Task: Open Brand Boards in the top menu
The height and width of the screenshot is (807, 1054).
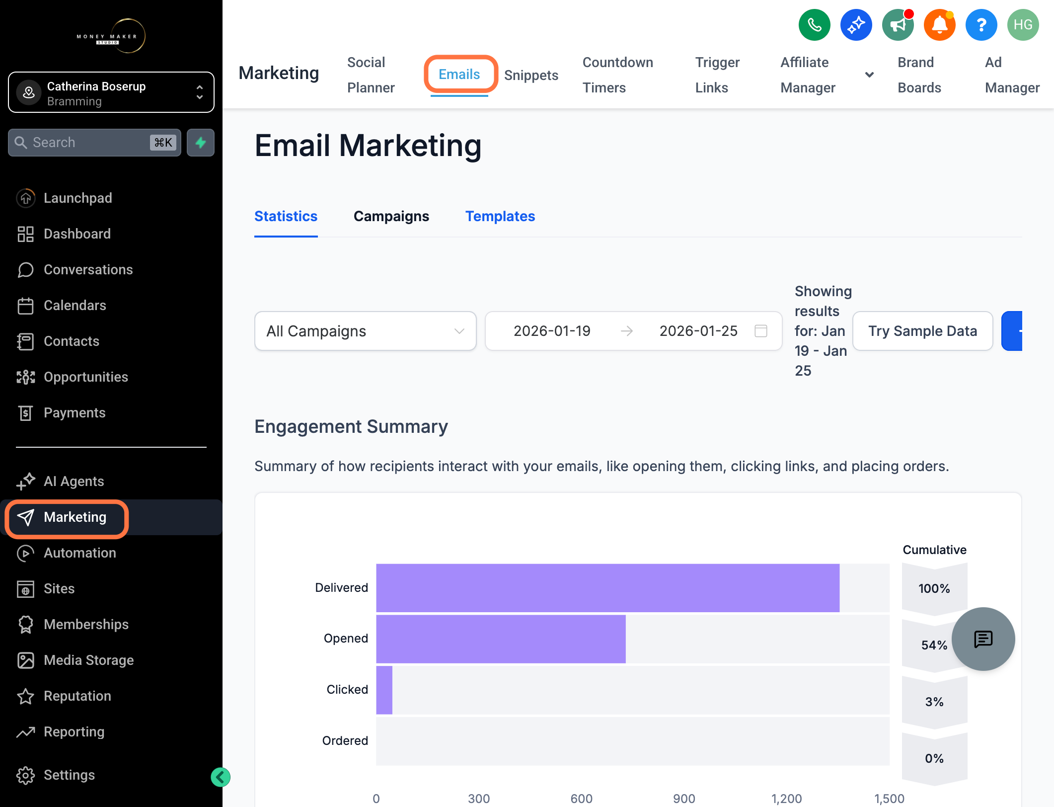Action: (919, 75)
